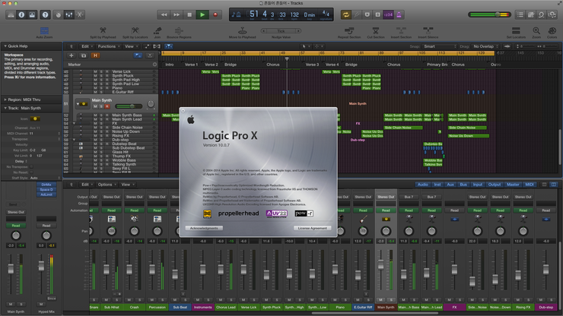Click Insert Silence icon

(x=428, y=31)
